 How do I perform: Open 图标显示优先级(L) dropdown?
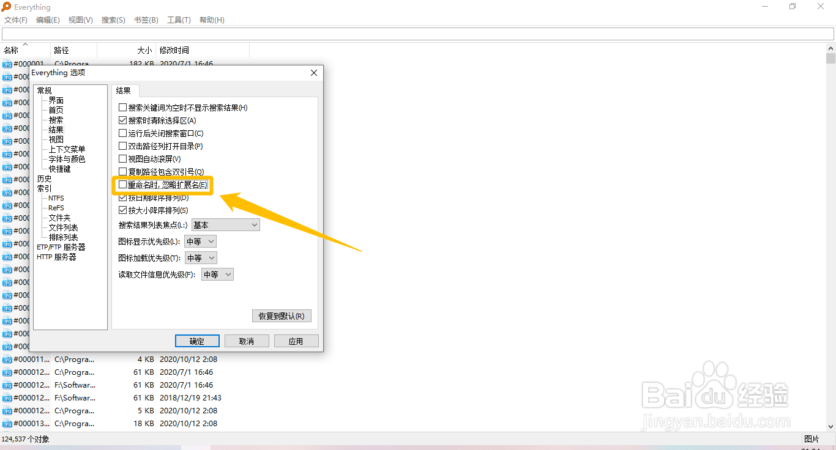(200, 242)
